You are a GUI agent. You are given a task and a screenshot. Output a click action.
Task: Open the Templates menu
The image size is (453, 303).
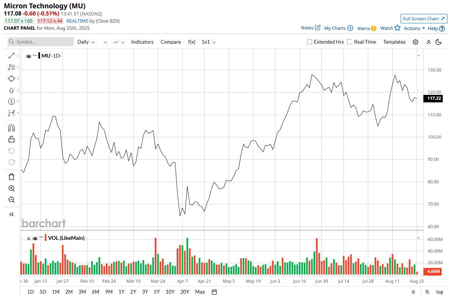click(x=394, y=42)
